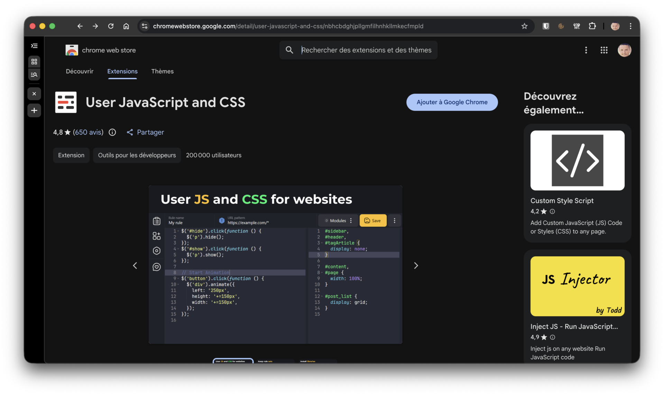Image resolution: width=664 pixels, height=395 pixels.
Task: View site information in address bar
Action: point(145,26)
